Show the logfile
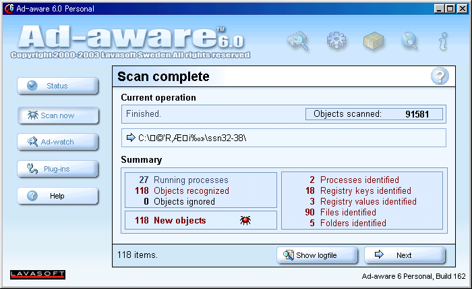 point(317,255)
